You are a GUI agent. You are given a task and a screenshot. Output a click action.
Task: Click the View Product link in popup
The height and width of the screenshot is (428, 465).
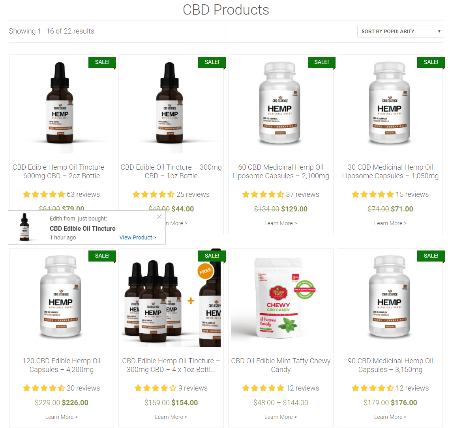pyautogui.click(x=138, y=237)
